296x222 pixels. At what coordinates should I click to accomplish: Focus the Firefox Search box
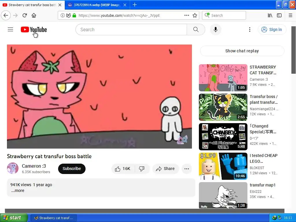coord(224,16)
